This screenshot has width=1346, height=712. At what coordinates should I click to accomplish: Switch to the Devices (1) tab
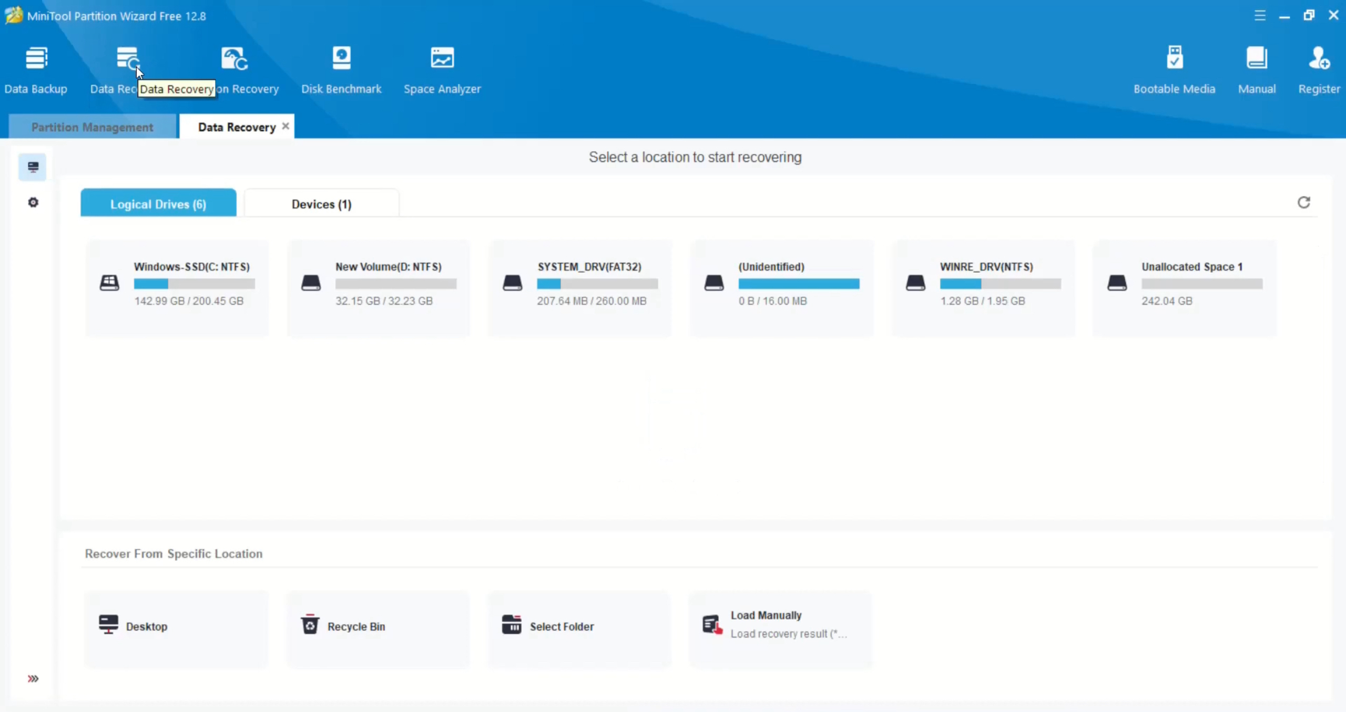pyautogui.click(x=321, y=204)
